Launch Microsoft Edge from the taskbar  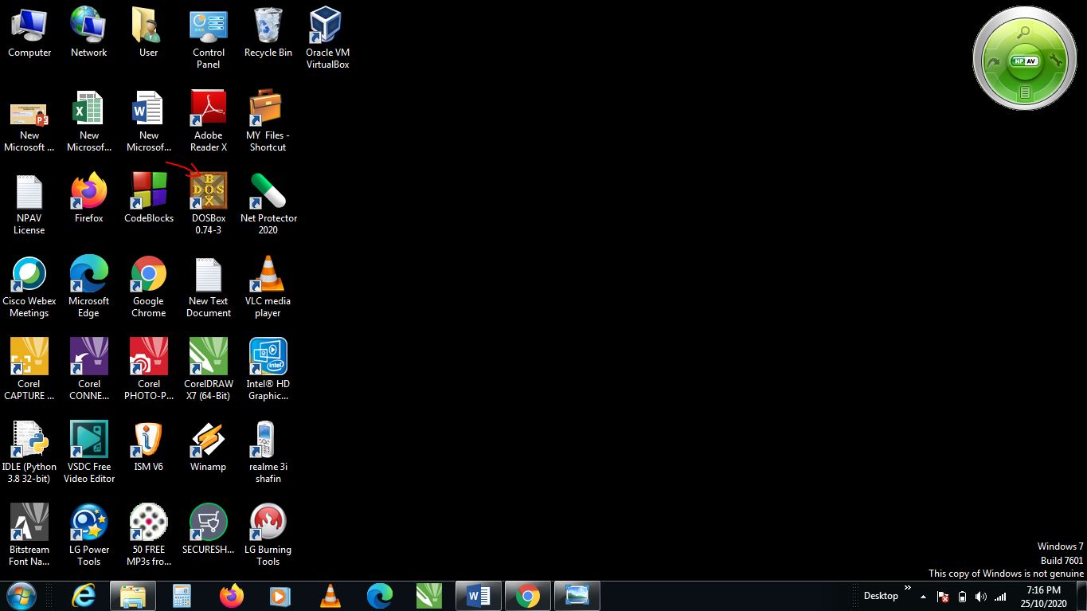379,596
